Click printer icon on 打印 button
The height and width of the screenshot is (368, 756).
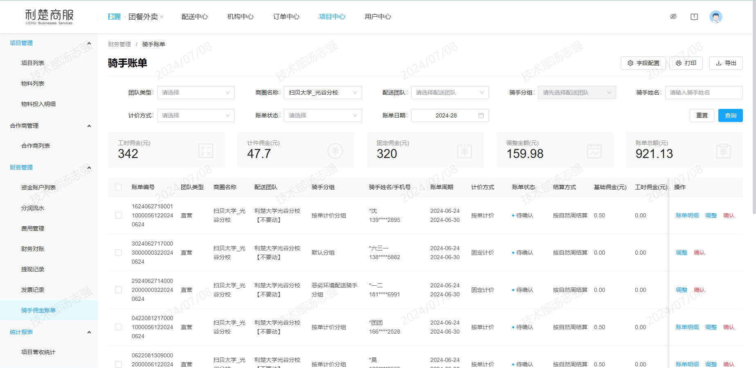coord(679,63)
